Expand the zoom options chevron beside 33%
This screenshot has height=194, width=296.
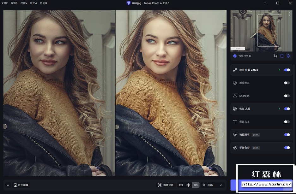[x=221, y=185]
